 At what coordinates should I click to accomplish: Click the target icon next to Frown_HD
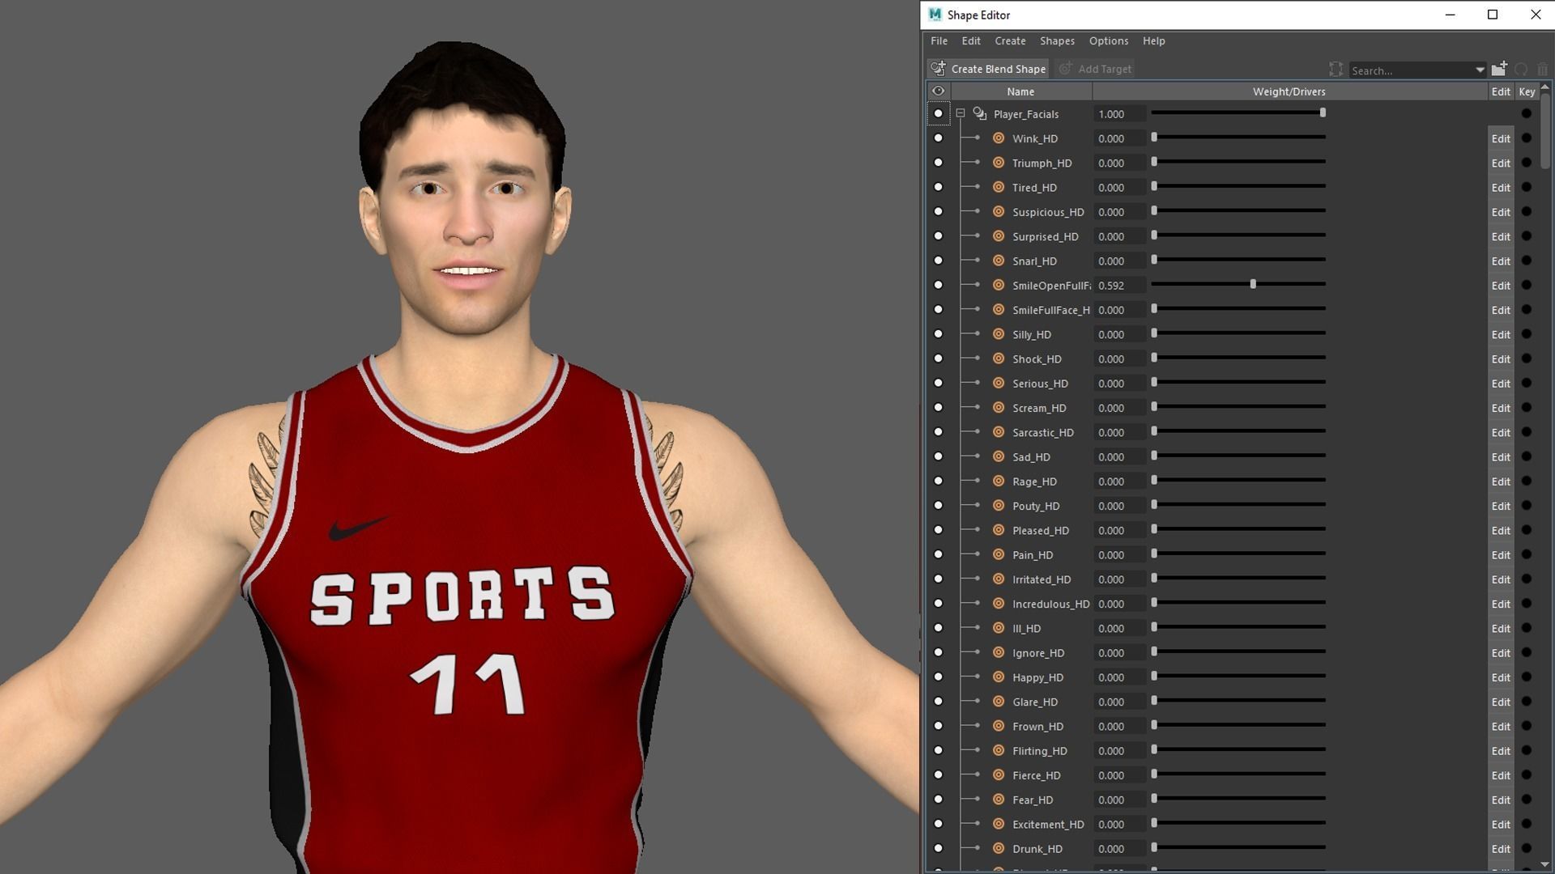(x=999, y=726)
